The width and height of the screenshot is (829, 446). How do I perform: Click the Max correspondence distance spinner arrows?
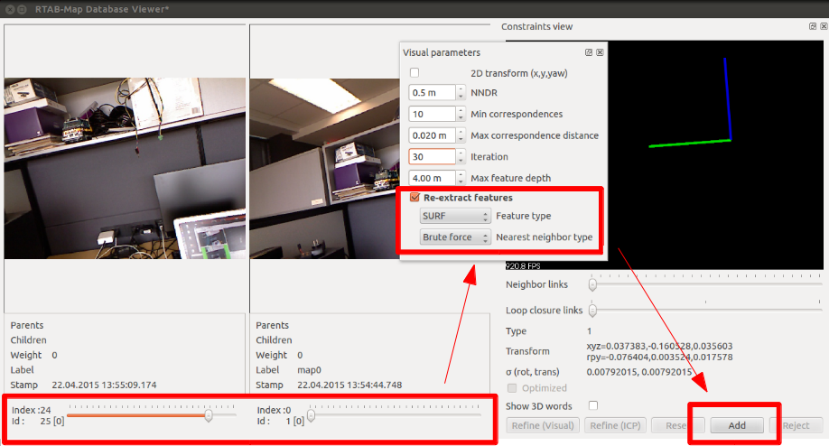pyautogui.click(x=461, y=135)
